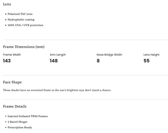The width and height of the screenshot is (168, 133).
Task: Click the Prescription Ready list item
Action: (20, 128)
